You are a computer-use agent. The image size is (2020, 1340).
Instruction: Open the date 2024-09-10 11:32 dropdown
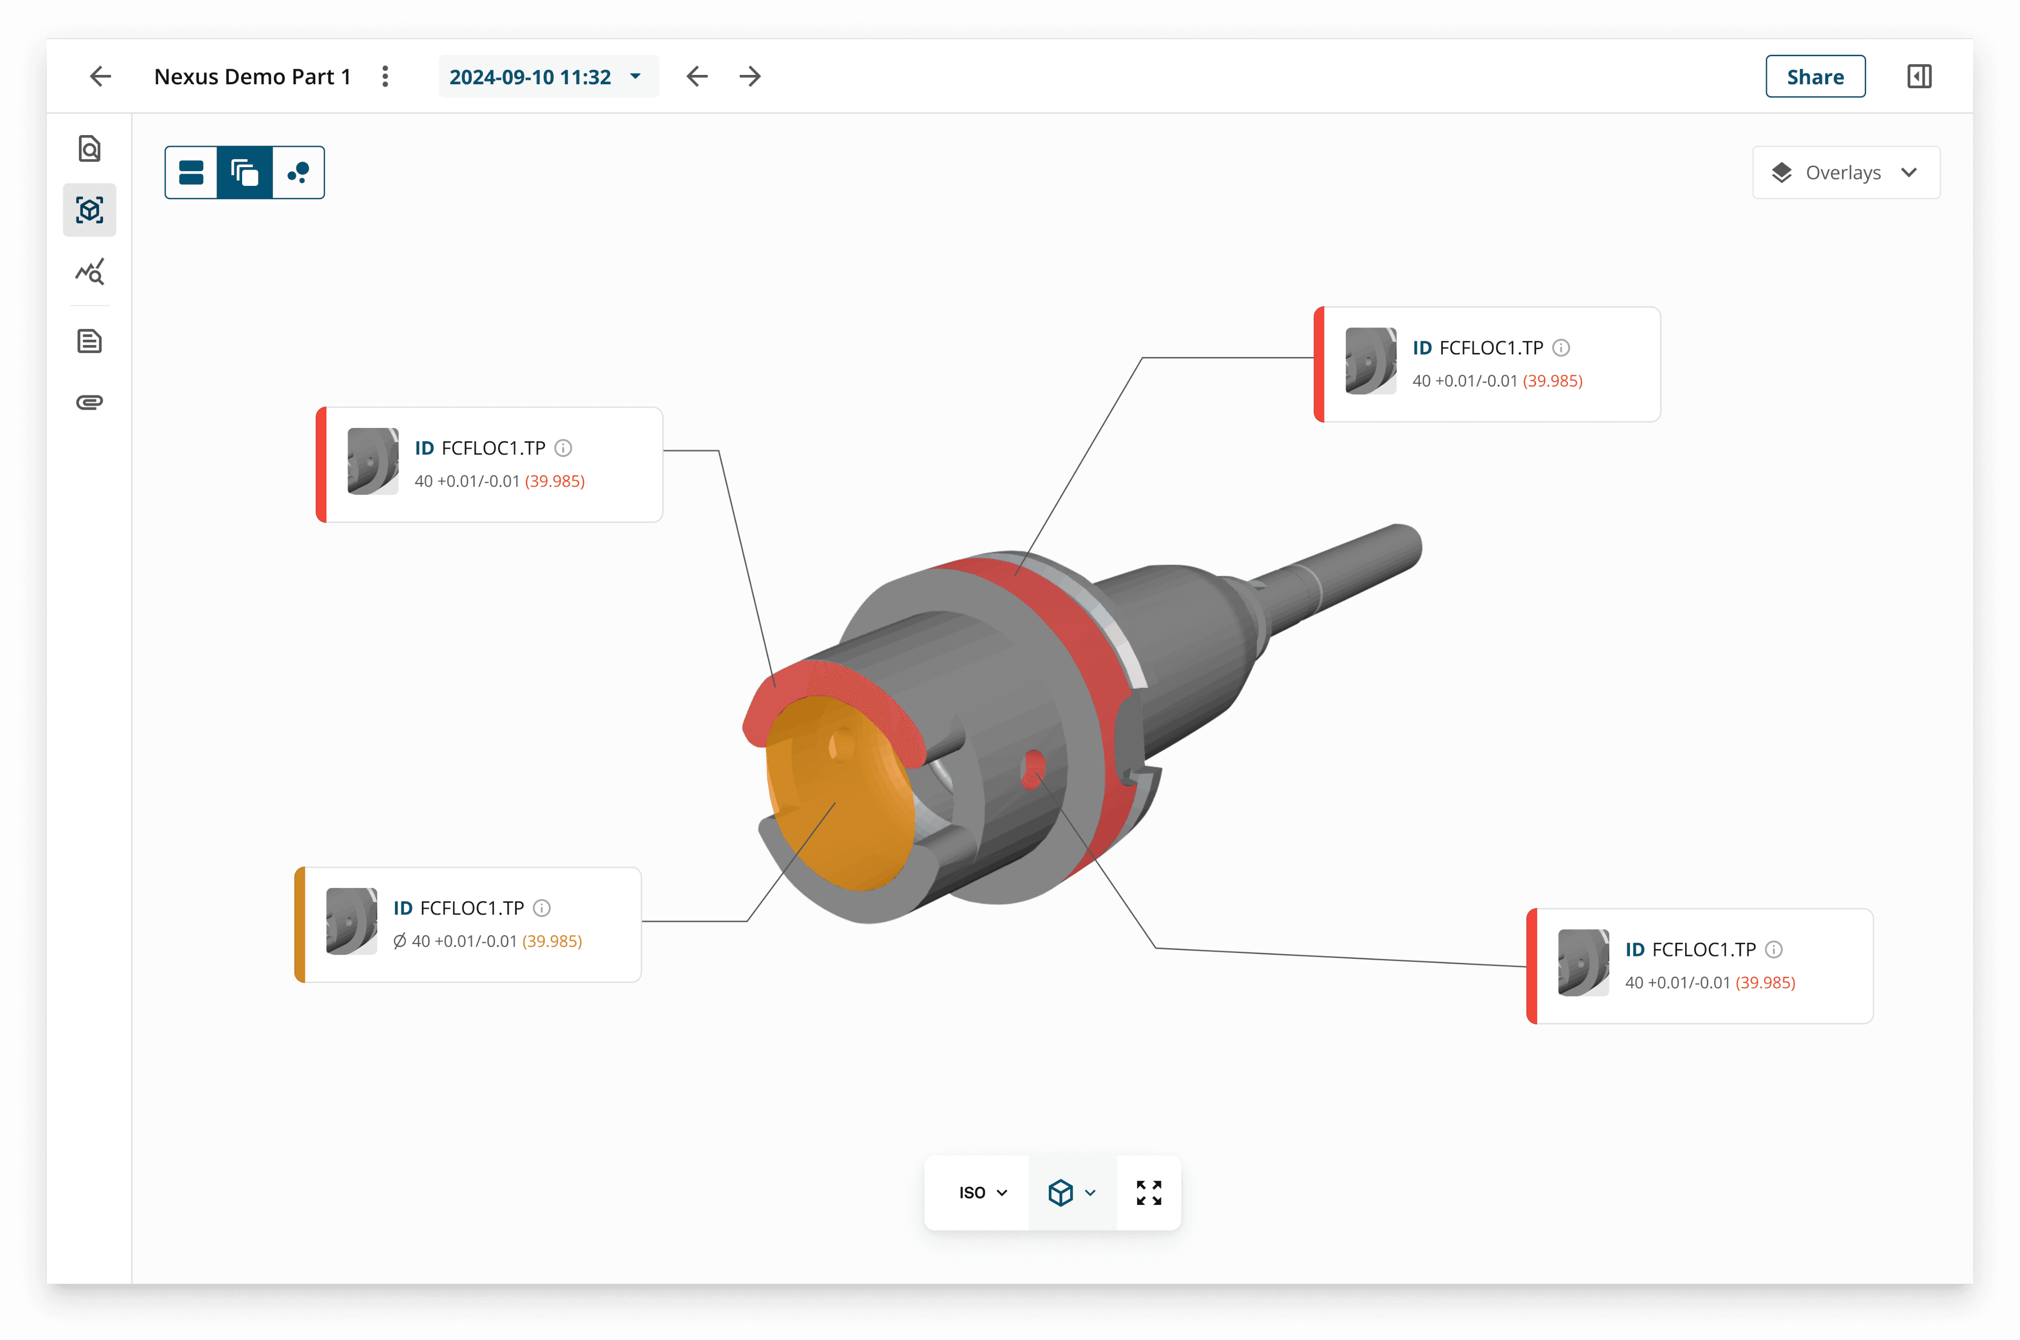pos(547,76)
